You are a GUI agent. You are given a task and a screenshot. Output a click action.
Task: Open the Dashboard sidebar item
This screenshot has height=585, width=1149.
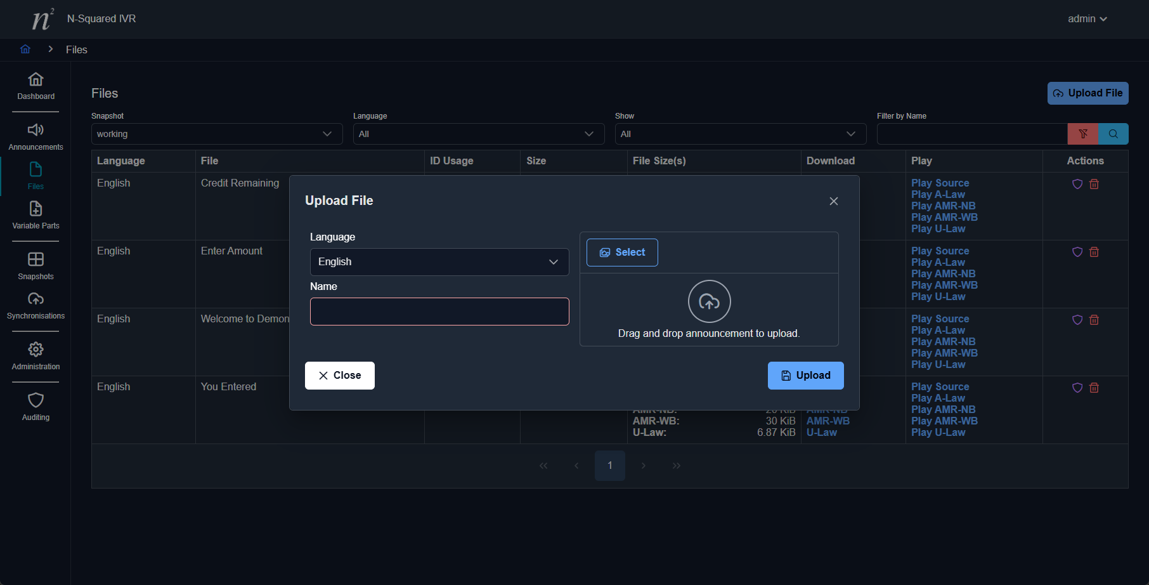pyautogui.click(x=36, y=86)
